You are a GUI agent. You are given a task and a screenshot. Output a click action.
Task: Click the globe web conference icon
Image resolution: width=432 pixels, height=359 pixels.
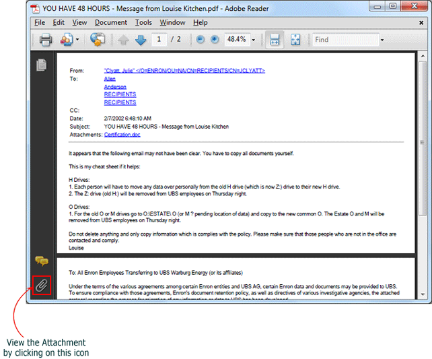pos(98,40)
